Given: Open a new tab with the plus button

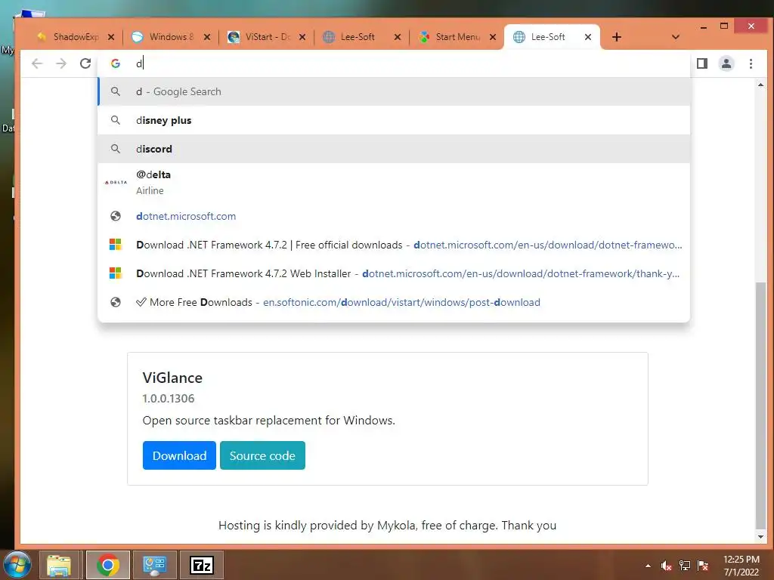Looking at the screenshot, I should 617,37.
